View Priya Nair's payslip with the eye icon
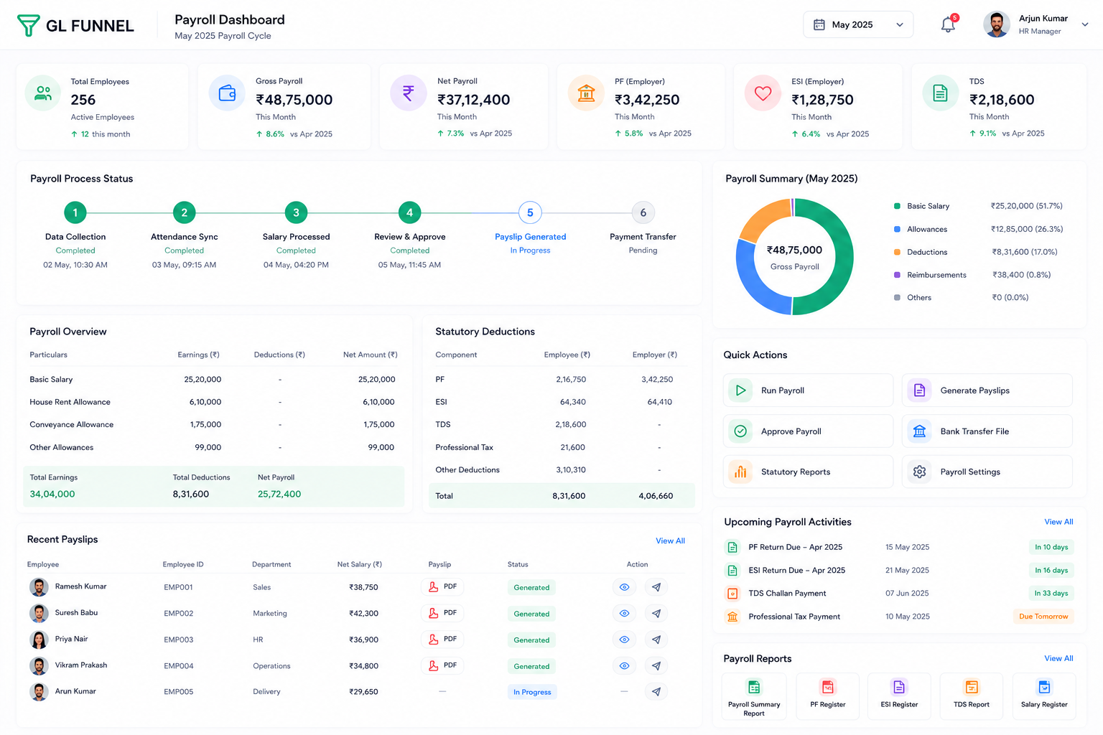The width and height of the screenshot is (1103, 735). tap(625, 640)
